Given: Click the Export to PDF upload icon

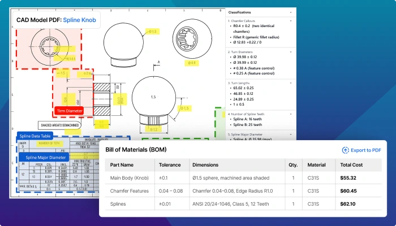Looking at the screenshot, I should 345,150.
